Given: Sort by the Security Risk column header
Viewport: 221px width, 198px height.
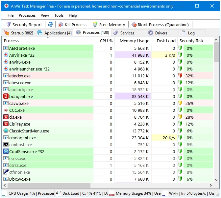Looking at the screenshot, I should coord(195,41).
